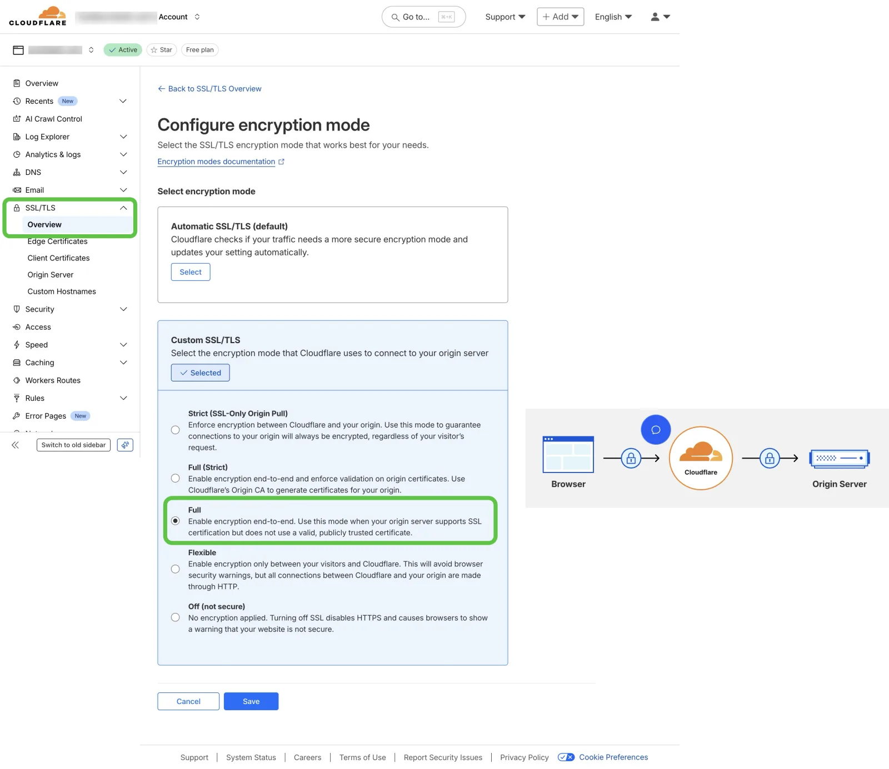
Task: Expand the DNS section chevron
Action: (x=123, y=172)
